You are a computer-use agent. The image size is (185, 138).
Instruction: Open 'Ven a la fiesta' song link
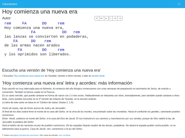click(64, 135)
